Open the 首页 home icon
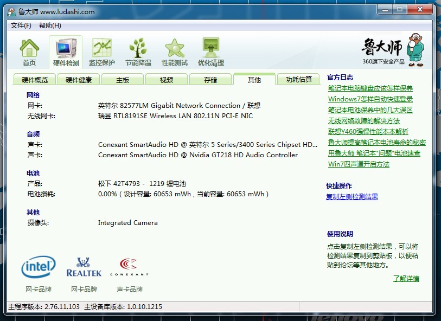Screen dimensions: 441x321 pos(29,52)
